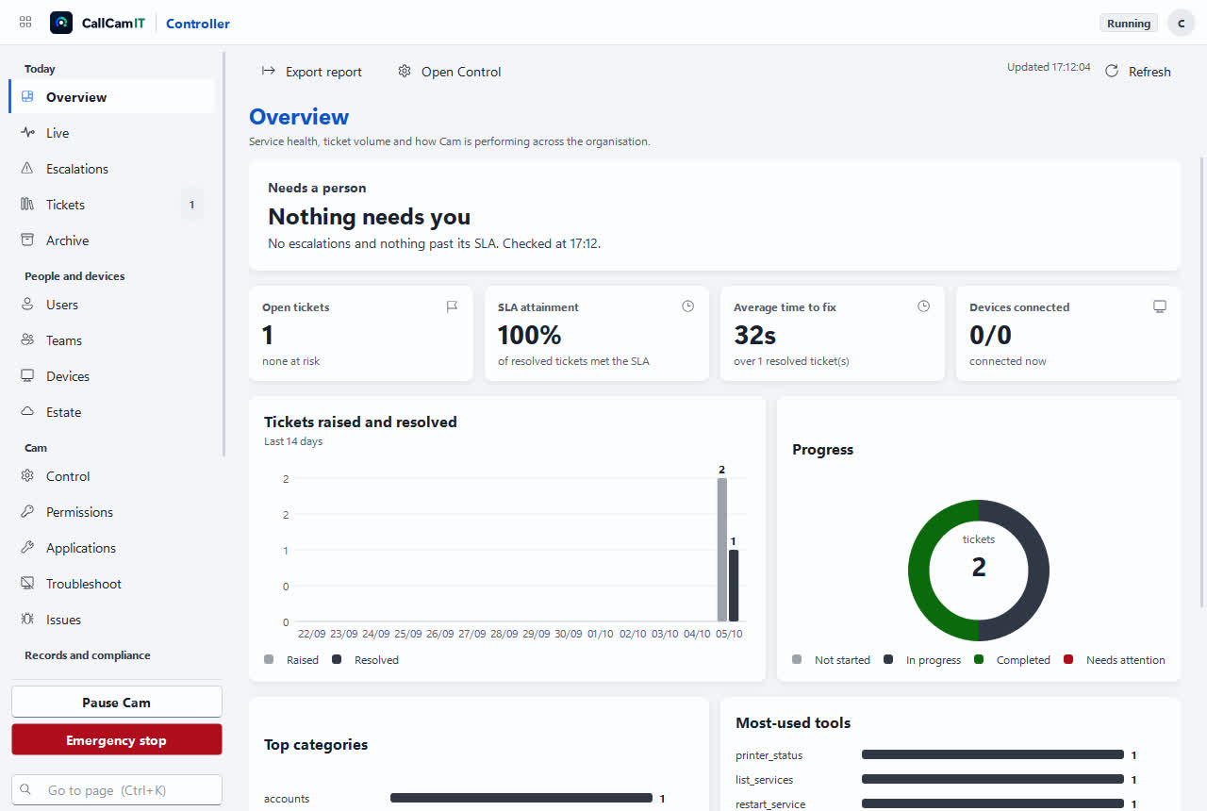The width and height of the screenshot is (1207, 811).
Task: Click the CallCamIT logo icon
Action: tap(61, 23)
